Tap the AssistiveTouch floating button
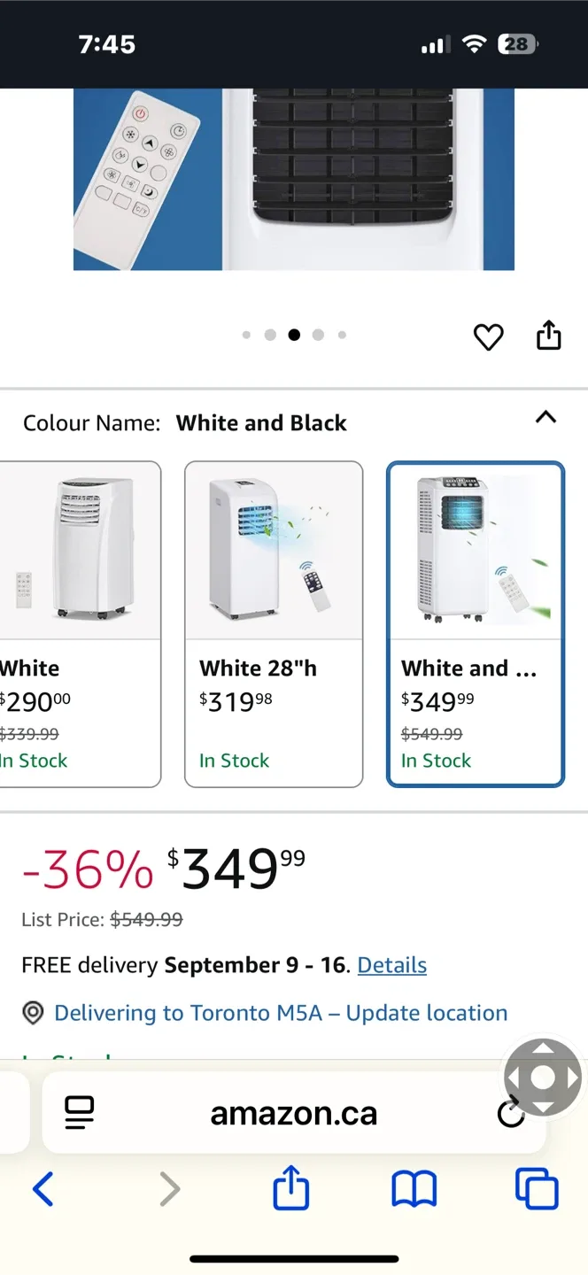The image size is (588, 1275). (x=542, y=1078)
